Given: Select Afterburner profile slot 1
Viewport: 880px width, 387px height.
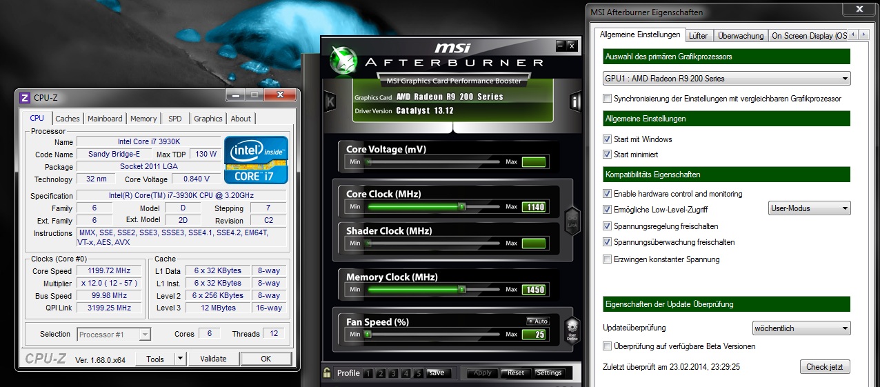Looking at the screenshot, I should pyautogui.click(x=368, y=373).
